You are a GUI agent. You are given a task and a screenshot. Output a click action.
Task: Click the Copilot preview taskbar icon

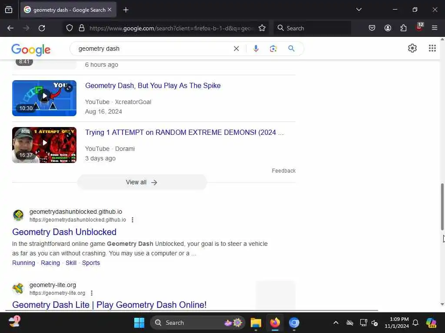pos(431,323)
